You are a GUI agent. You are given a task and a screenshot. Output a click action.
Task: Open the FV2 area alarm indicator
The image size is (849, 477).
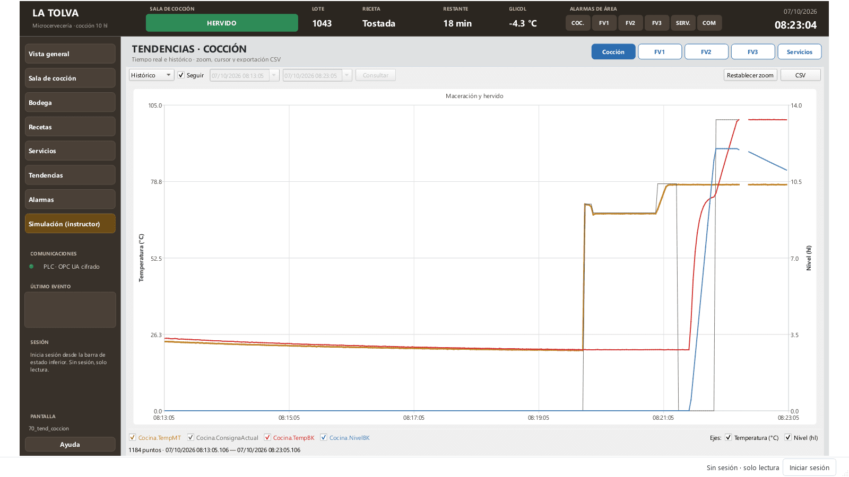(x=630, y=23)
